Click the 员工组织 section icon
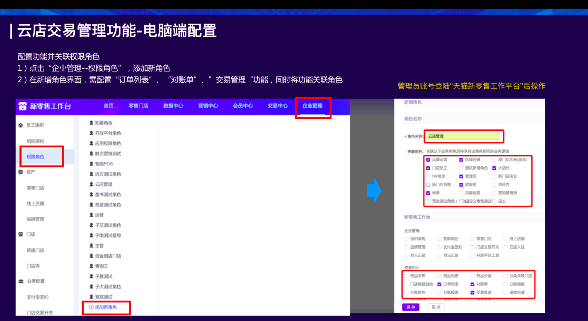Viewport: 588px width, 321px height. [x=21, y=125]
